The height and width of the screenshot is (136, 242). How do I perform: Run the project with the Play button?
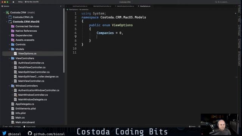coord(14,2)
